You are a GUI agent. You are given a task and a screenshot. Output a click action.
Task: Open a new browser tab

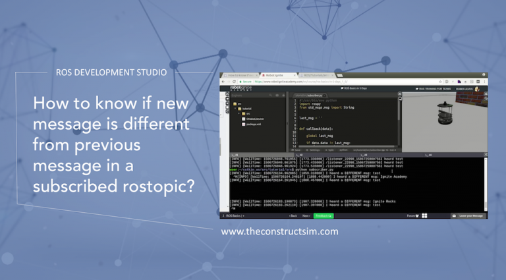pos(339,75)
